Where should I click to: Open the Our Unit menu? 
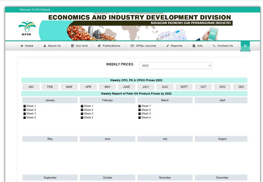[79, 46]
